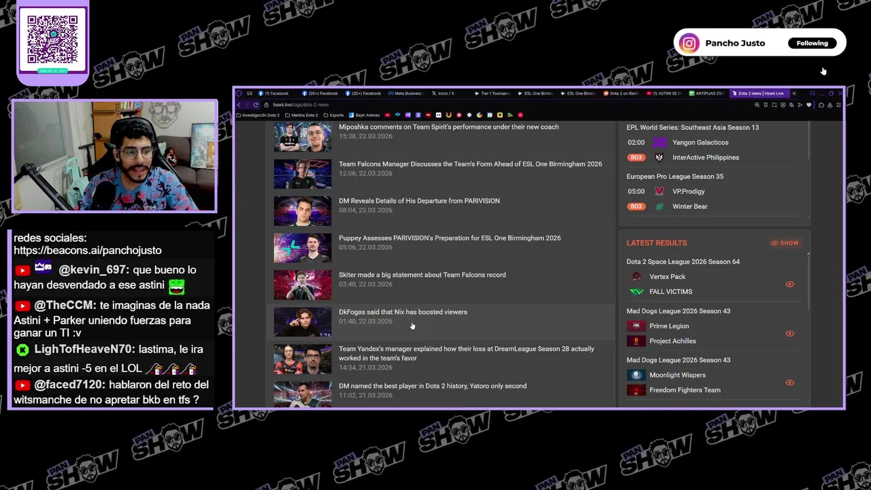Bookmark the page with the heart icon
871x490 pixels.
pos(809,105)
